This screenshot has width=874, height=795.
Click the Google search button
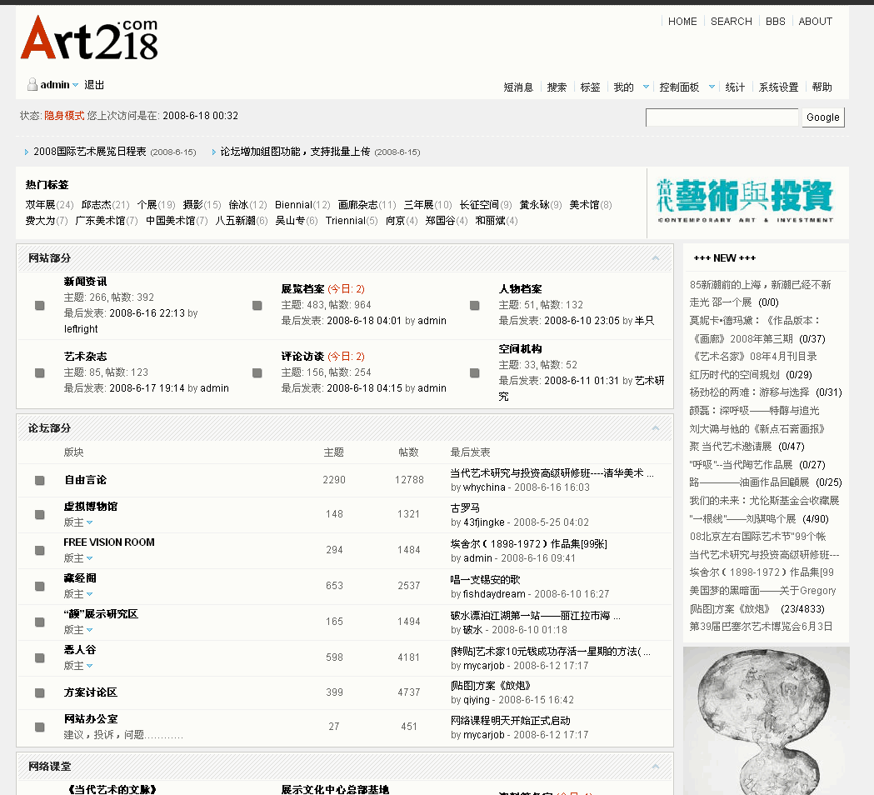(x=822, y=117)
